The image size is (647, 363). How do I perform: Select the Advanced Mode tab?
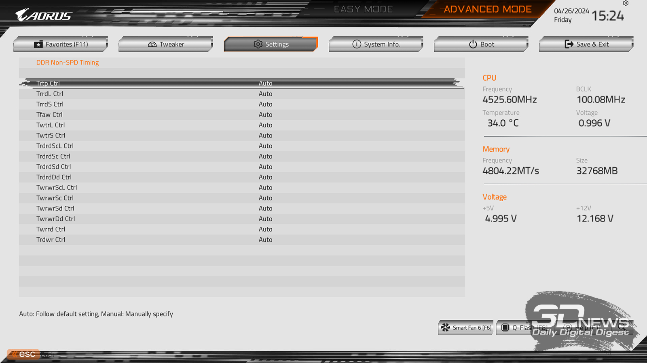click(487, 9)
